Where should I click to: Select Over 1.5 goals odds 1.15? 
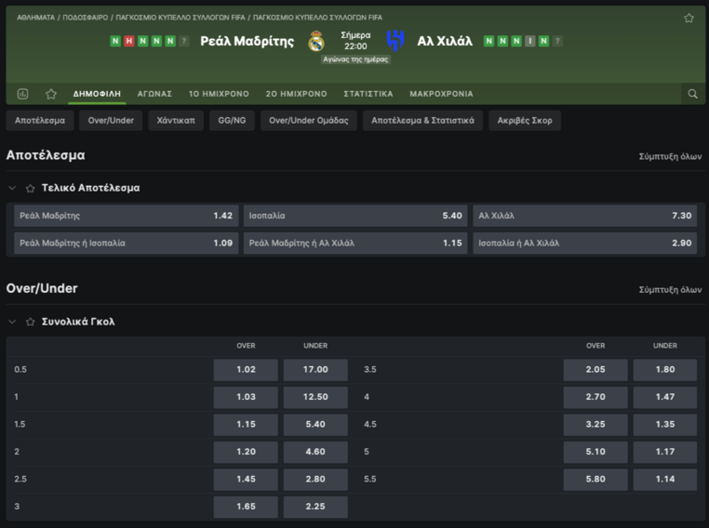click(246, 425)
